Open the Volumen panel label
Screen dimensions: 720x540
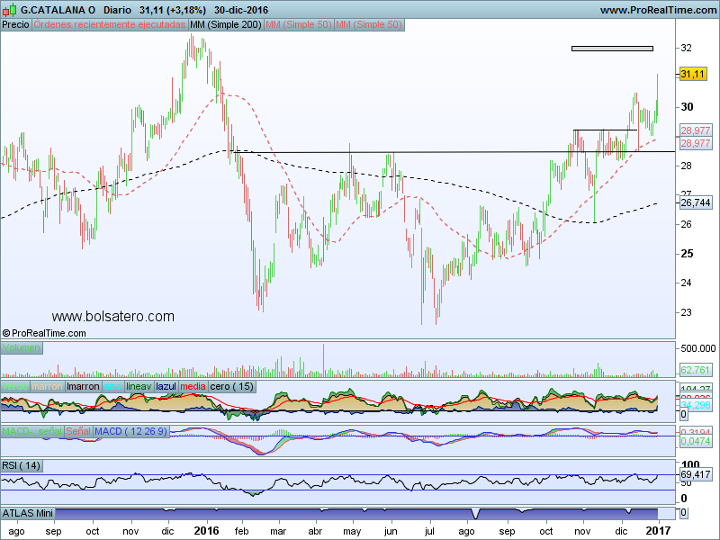tap(22, 347)
